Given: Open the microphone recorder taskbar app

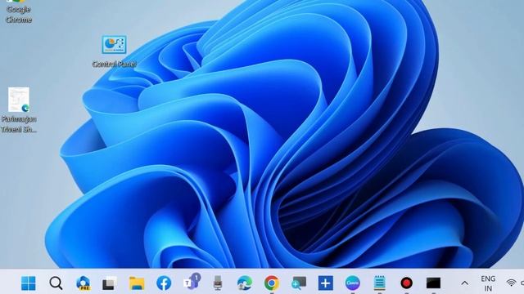Looking at the screenshot, I should click(x=218, y=283).
